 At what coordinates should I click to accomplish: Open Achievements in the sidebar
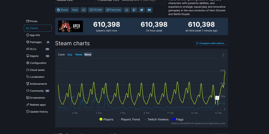click(38, 84)
